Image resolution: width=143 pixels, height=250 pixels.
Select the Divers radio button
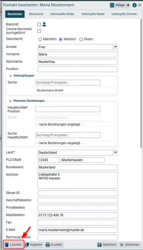(x=81, y=39)
